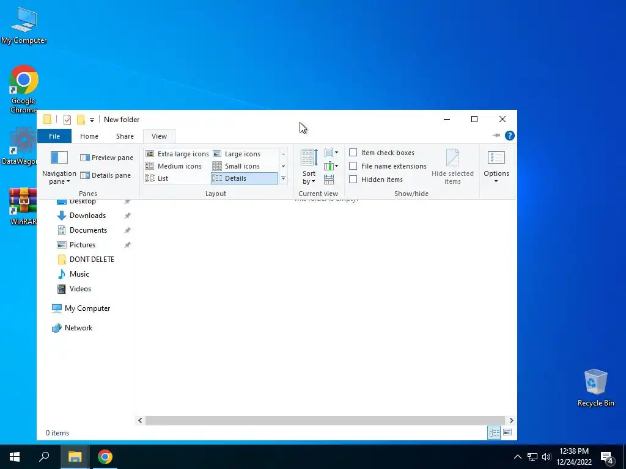Viewport: 626px width, 469px height.
Task: Click File Explorer taskbar icon
Action: tap(75, 457)
